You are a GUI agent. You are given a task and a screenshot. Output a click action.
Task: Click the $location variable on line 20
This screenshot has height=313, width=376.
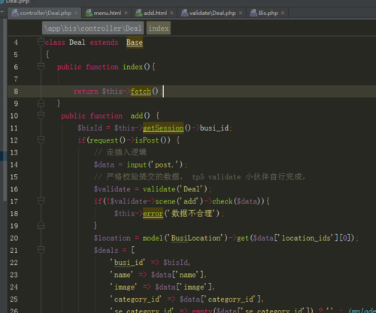coord(112,238)
